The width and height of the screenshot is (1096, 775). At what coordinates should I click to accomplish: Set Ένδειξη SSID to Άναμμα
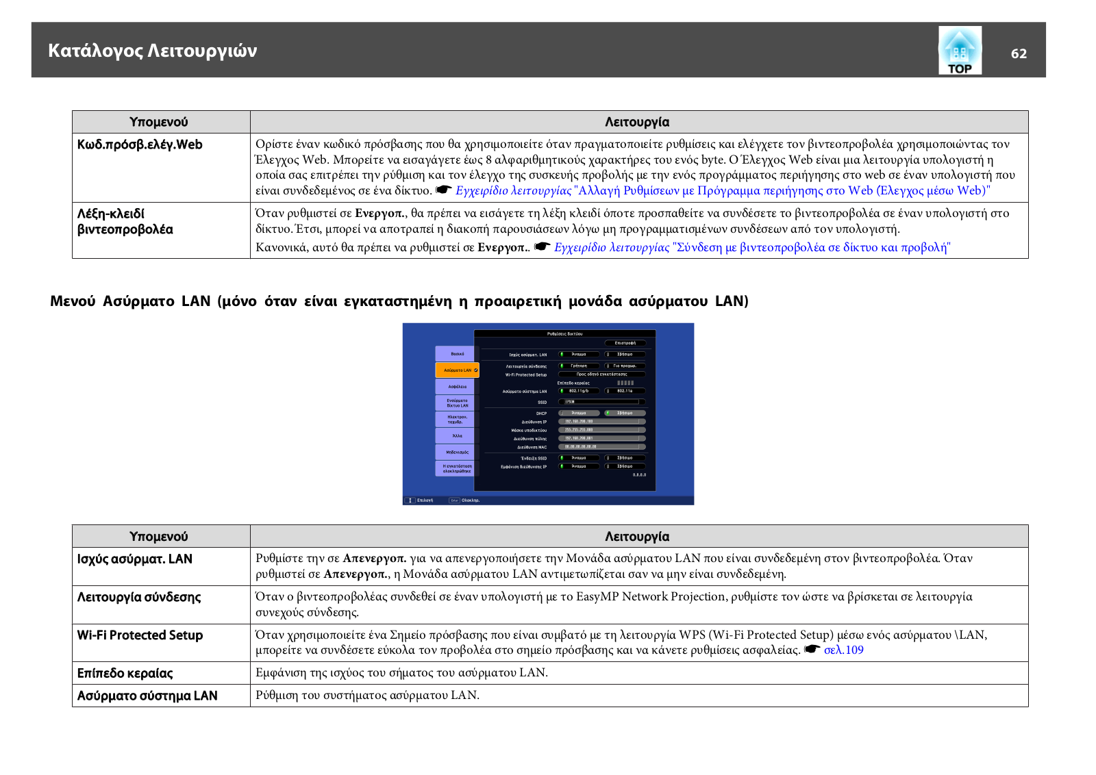point(579,457)
